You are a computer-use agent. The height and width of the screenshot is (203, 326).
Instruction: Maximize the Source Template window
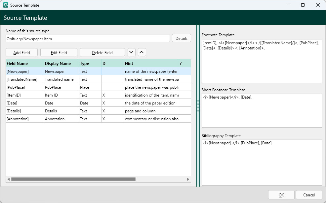tap(303, 5)
